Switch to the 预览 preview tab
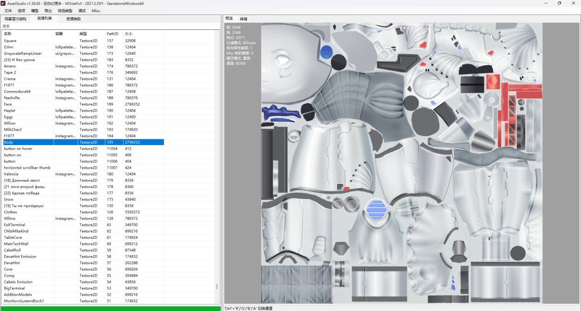 pos(229,19)
